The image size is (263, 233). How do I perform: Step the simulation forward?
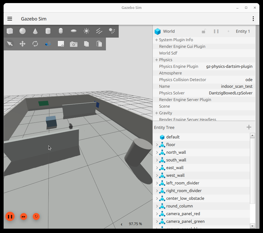24,217
